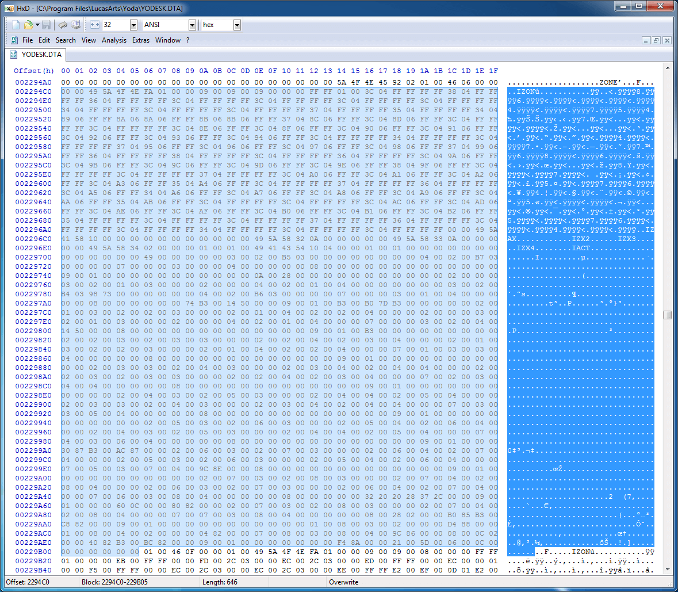678x592 pixels.
Task: Open the bytes per row dropdown showing 32
Action: tap(133, 25)
